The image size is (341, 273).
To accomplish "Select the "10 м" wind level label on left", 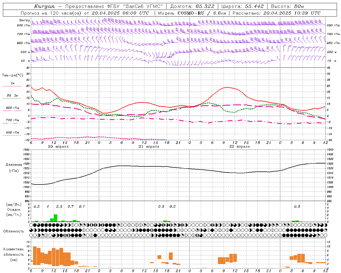I will (26, 61).
